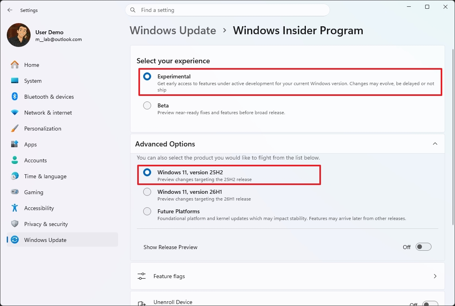Open the Accessibility settings page
Screen dimensions: 455x306
coord(62,208)
